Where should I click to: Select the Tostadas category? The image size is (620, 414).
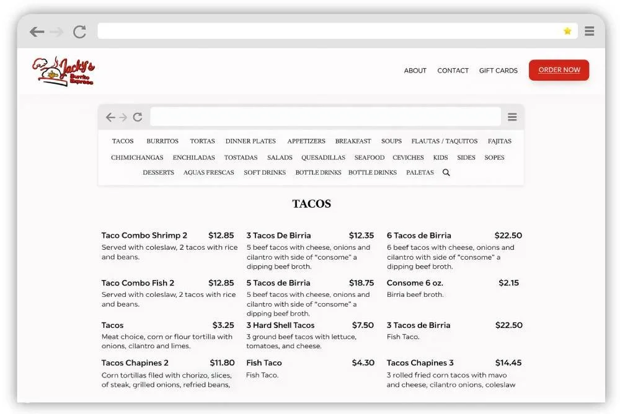pos(241,157)
